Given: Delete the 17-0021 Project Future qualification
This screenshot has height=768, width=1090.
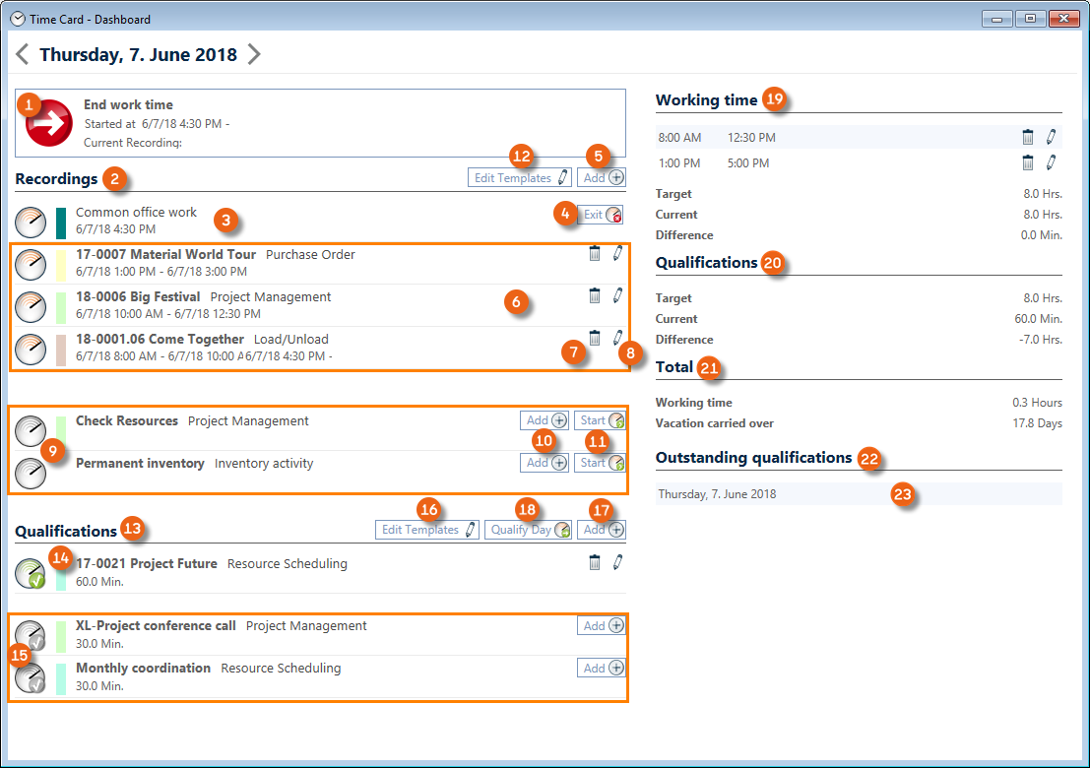Looking at the screenshot, I should (594, 562).
